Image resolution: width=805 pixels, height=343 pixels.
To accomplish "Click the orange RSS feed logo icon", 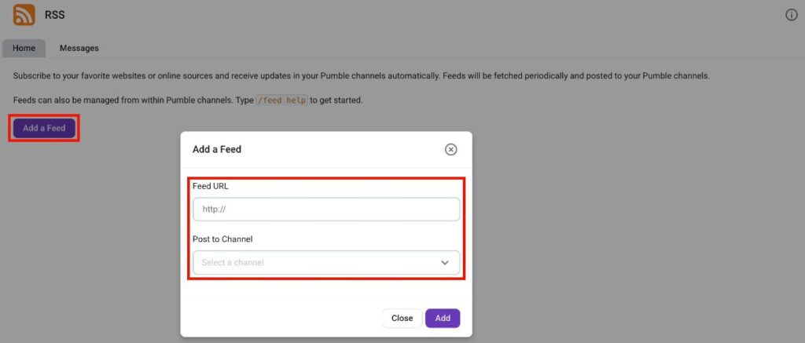I will tap(24, 15).
